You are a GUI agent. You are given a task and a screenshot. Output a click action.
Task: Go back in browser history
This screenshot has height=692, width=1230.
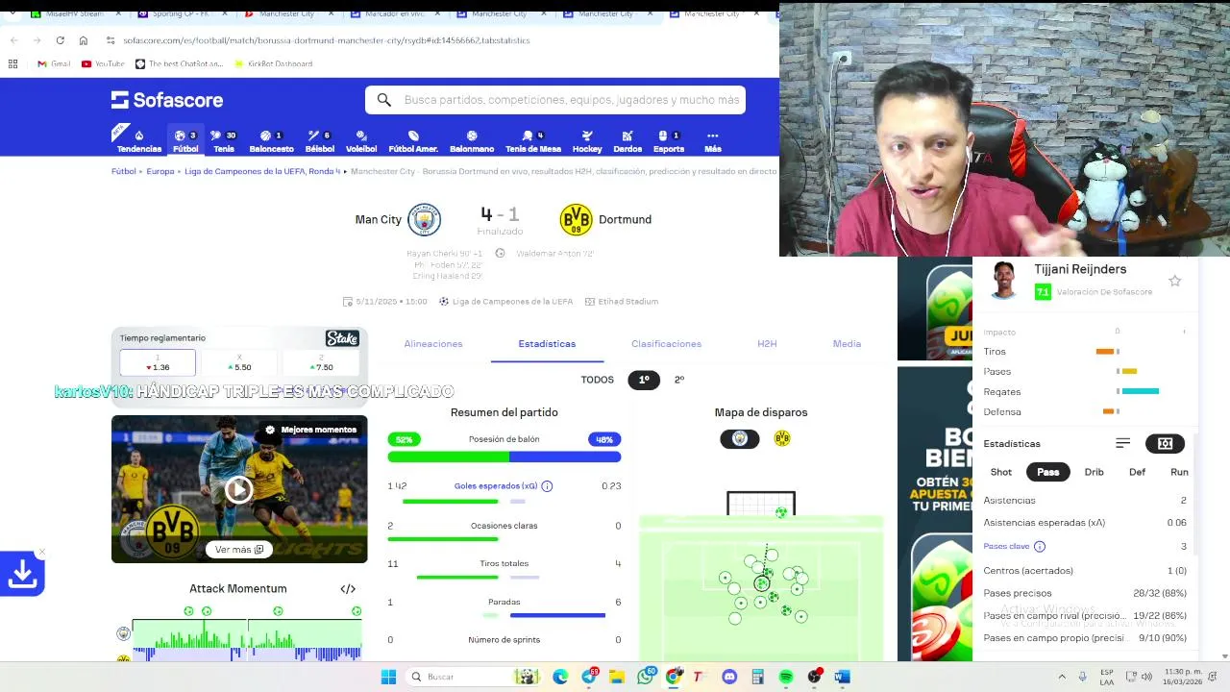[13, 40]
